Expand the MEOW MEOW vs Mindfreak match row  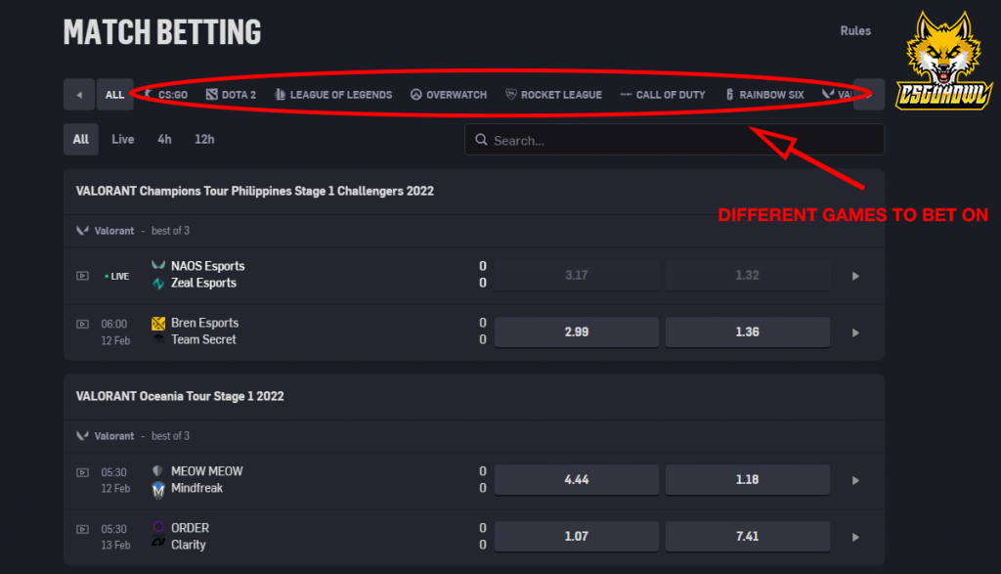pos(855,480)
